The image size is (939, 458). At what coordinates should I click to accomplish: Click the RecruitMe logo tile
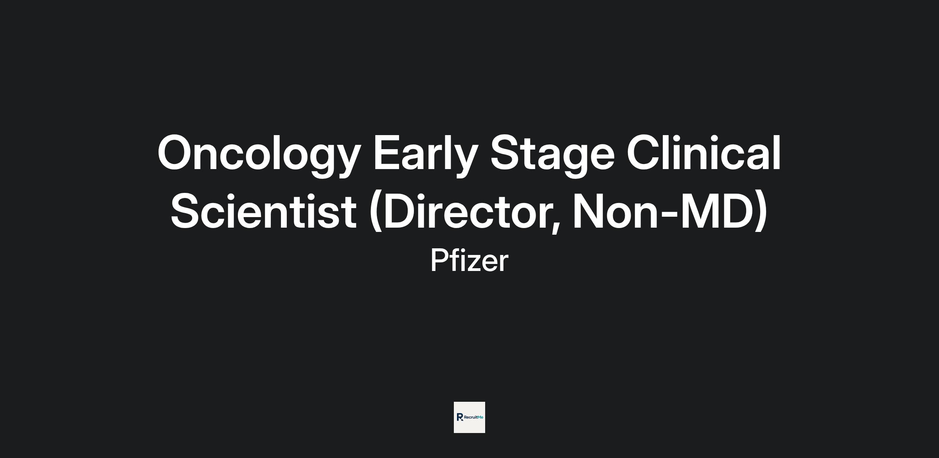469,417
